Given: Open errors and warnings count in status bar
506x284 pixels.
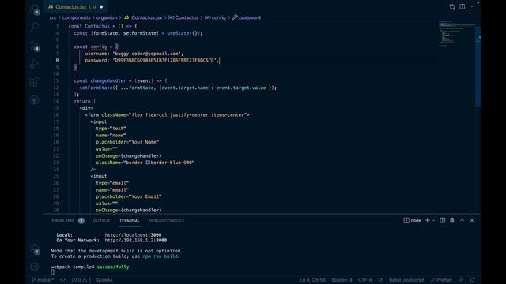Looking at the screenshot, I should [81, 280].
